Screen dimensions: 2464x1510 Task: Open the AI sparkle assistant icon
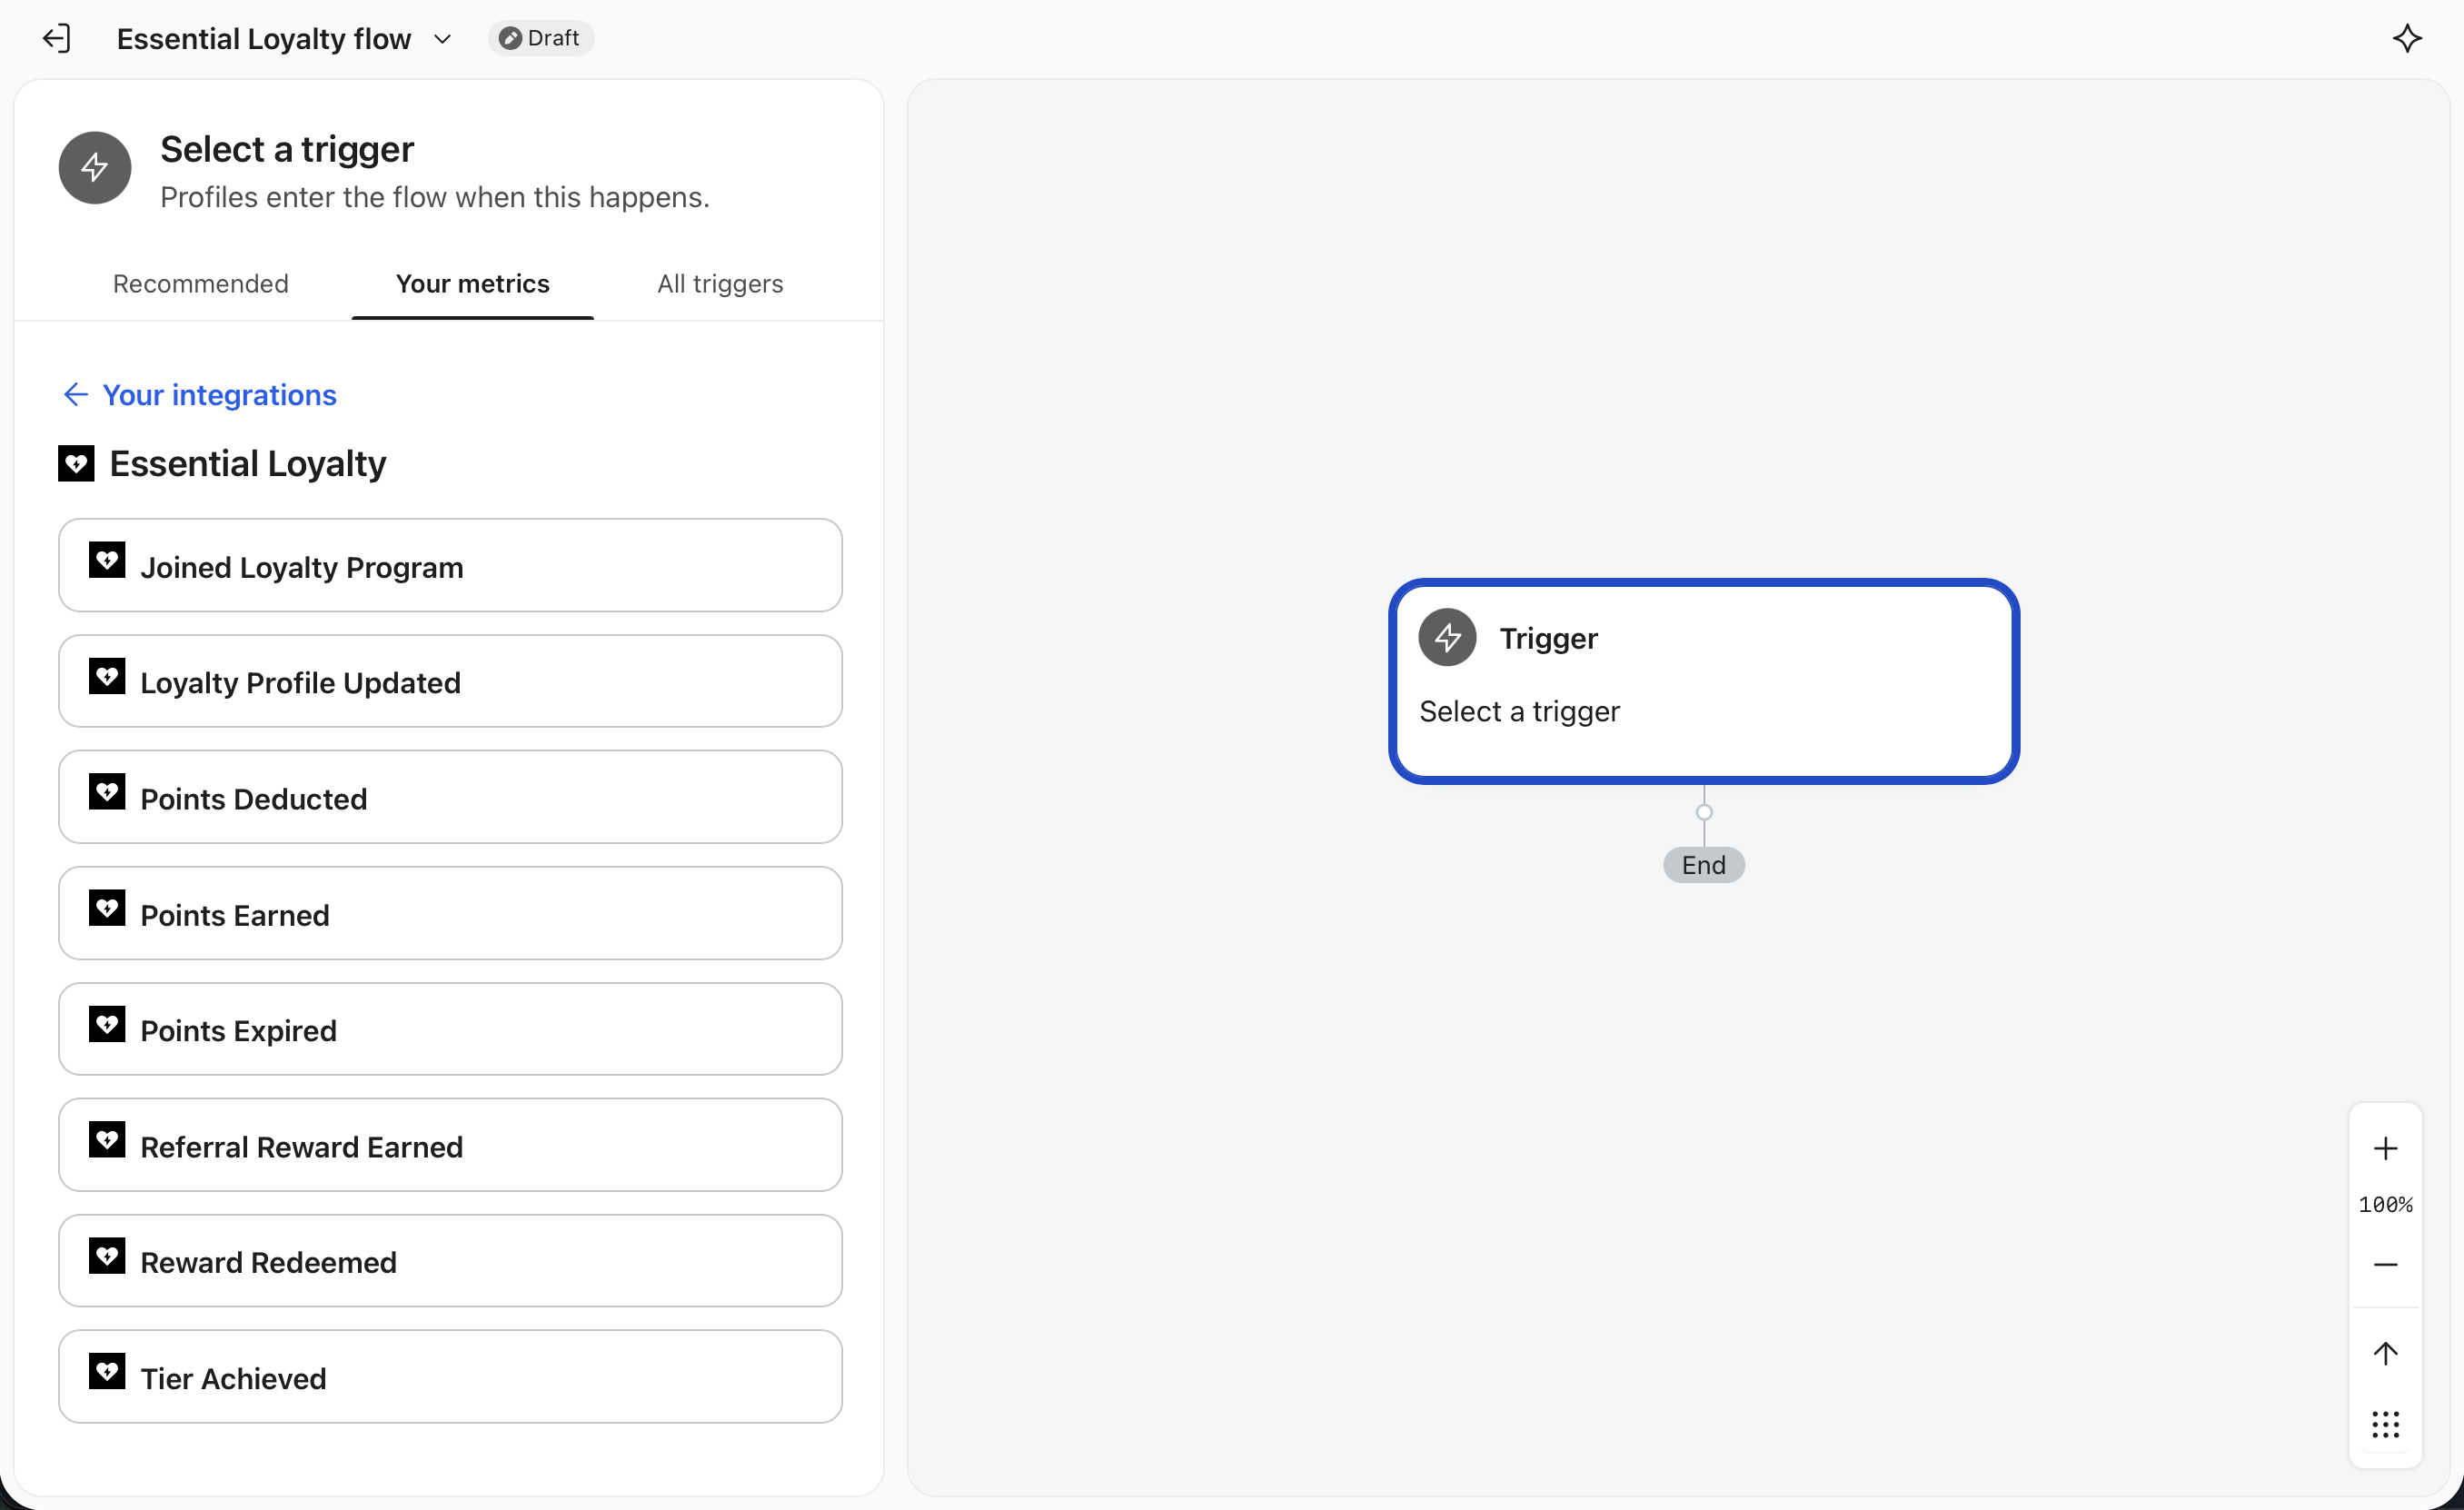(2407, 39)
